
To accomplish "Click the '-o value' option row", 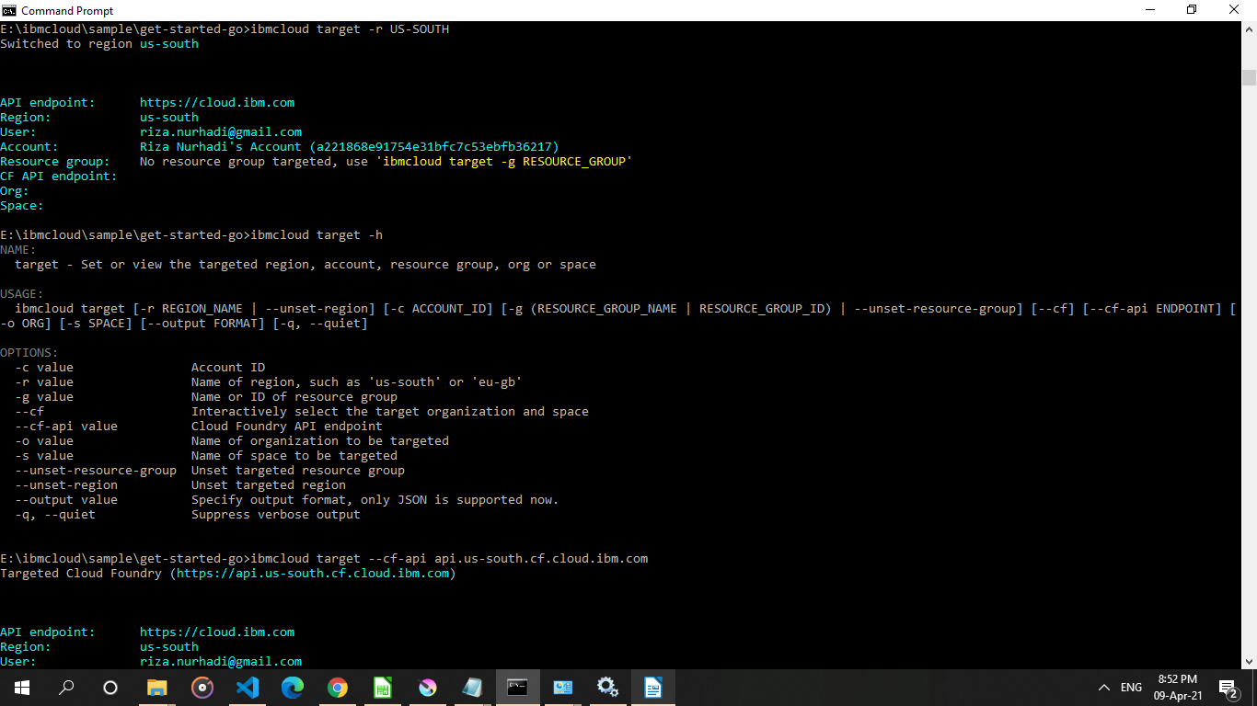I will tap(232, 441).
